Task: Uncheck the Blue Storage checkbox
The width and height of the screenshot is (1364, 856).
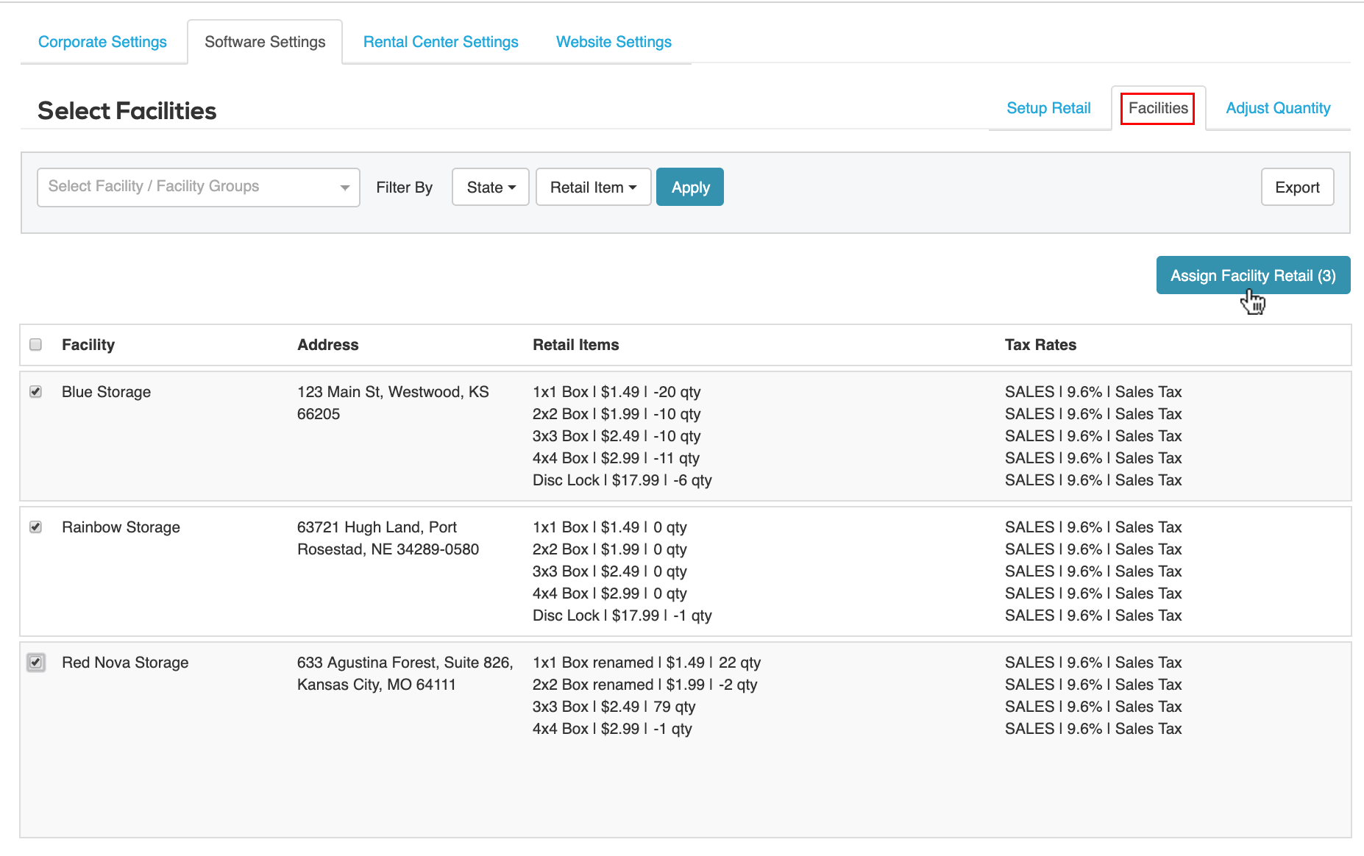Action: pyautogui.click(x=35, y=391)
